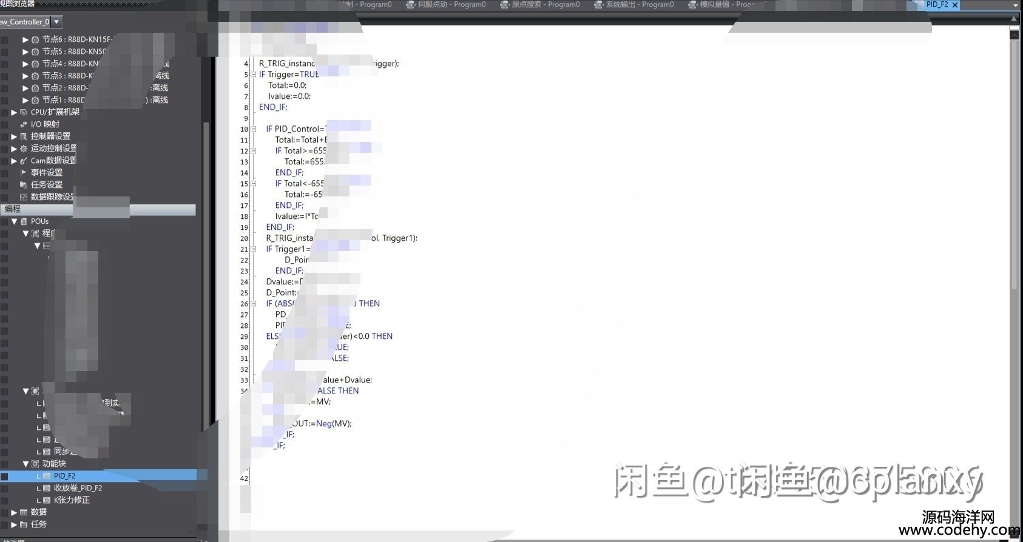Click the 收放卷_PID_F2 file icon
This screenshot has width=1023, height=542.
click(x=47, y=488)
